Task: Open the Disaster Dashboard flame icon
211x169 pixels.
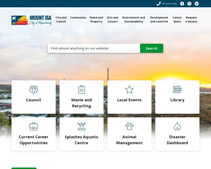Action: click(177, 126)
